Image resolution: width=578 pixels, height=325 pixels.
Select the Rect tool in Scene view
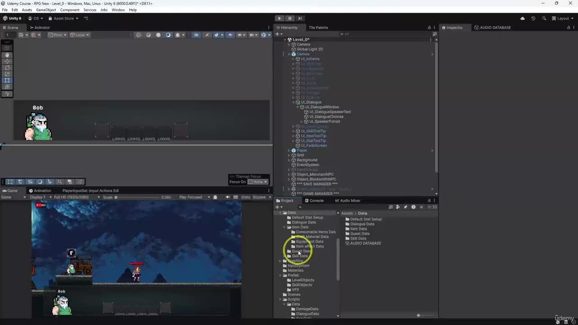coord(7,80)
